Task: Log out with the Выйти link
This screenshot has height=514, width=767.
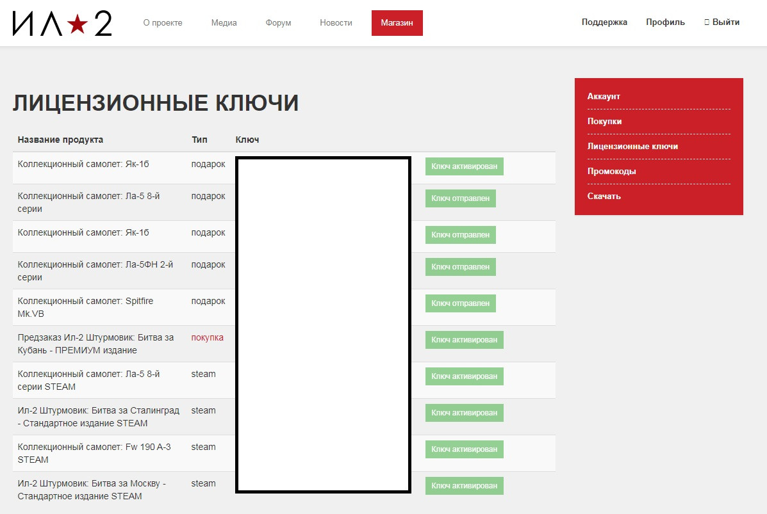Action: (x=722, y=22)
